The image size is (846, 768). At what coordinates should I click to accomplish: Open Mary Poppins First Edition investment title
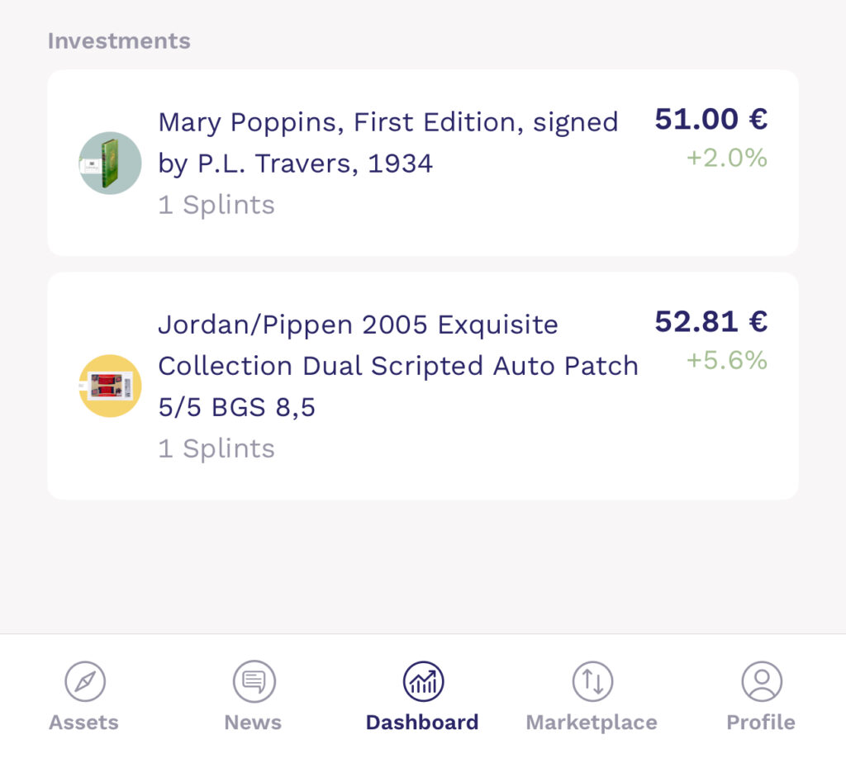pos(388,143)
